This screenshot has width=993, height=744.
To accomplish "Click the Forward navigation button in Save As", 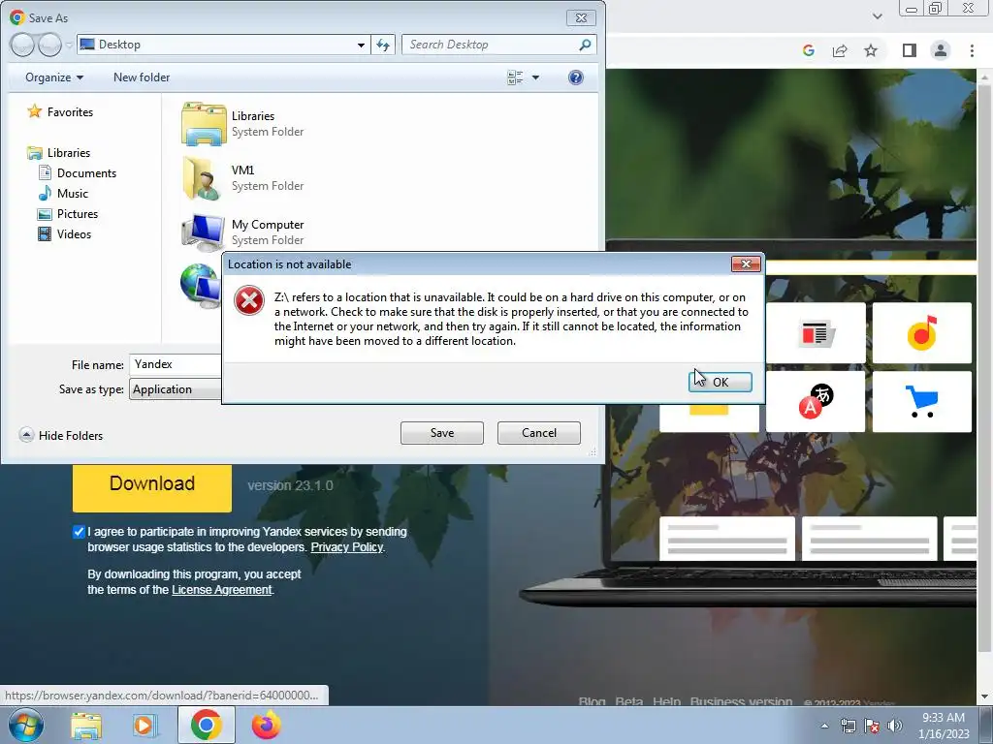I will (50, 45).
